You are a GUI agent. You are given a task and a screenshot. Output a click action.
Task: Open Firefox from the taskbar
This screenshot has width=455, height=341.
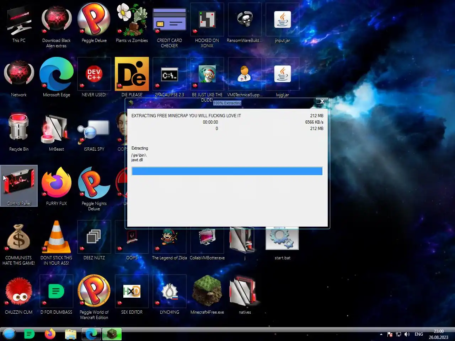coord(50,334)
